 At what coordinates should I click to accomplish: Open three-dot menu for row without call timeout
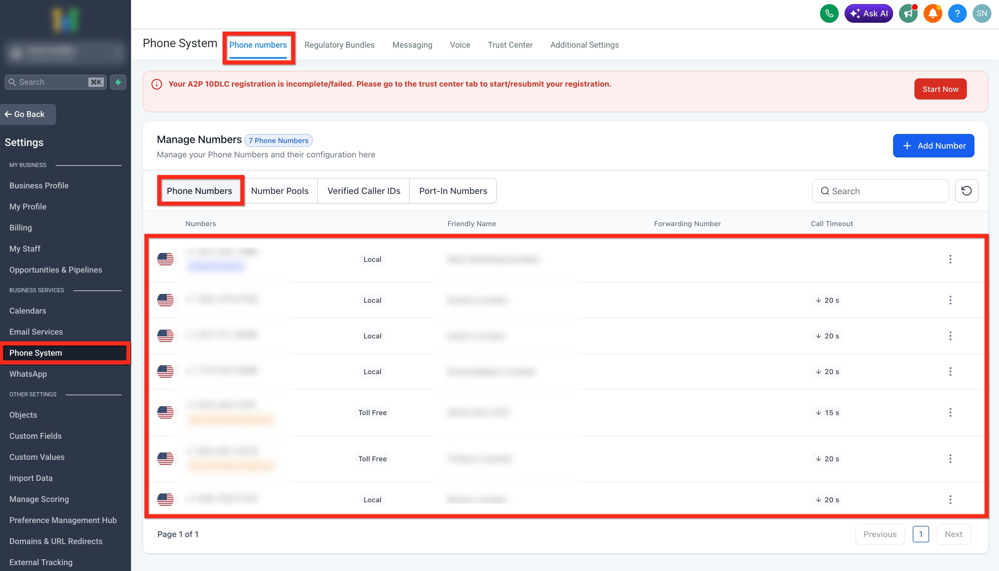950,259
